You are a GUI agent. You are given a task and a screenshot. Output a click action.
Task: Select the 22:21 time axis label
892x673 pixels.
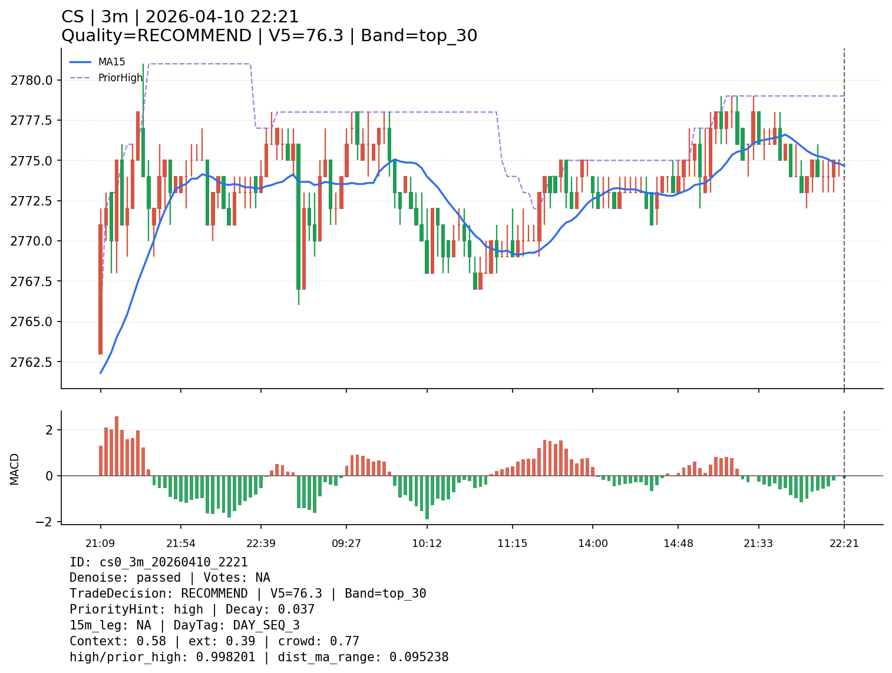point(844,543)
